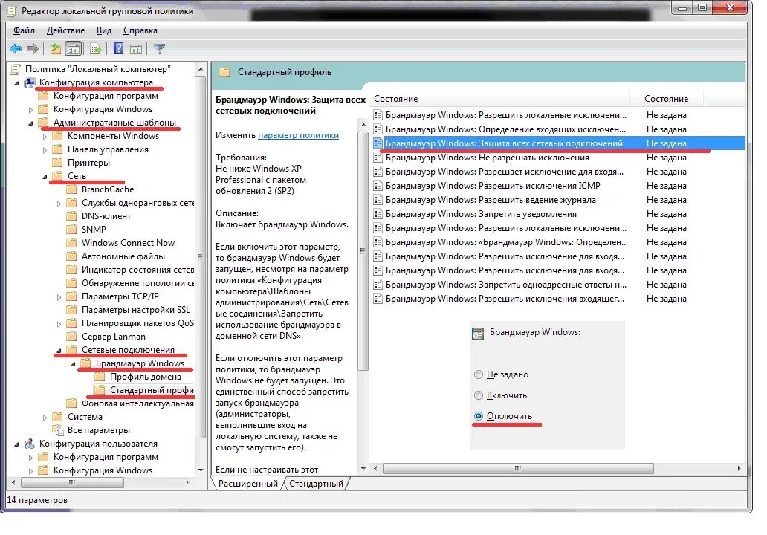Viewport: 767px width, 535px height.
Task: Click the 14 параметров status bar text
Action: (37, 500)
